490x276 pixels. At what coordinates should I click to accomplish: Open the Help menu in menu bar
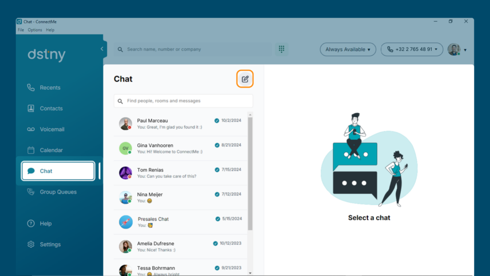50,30
